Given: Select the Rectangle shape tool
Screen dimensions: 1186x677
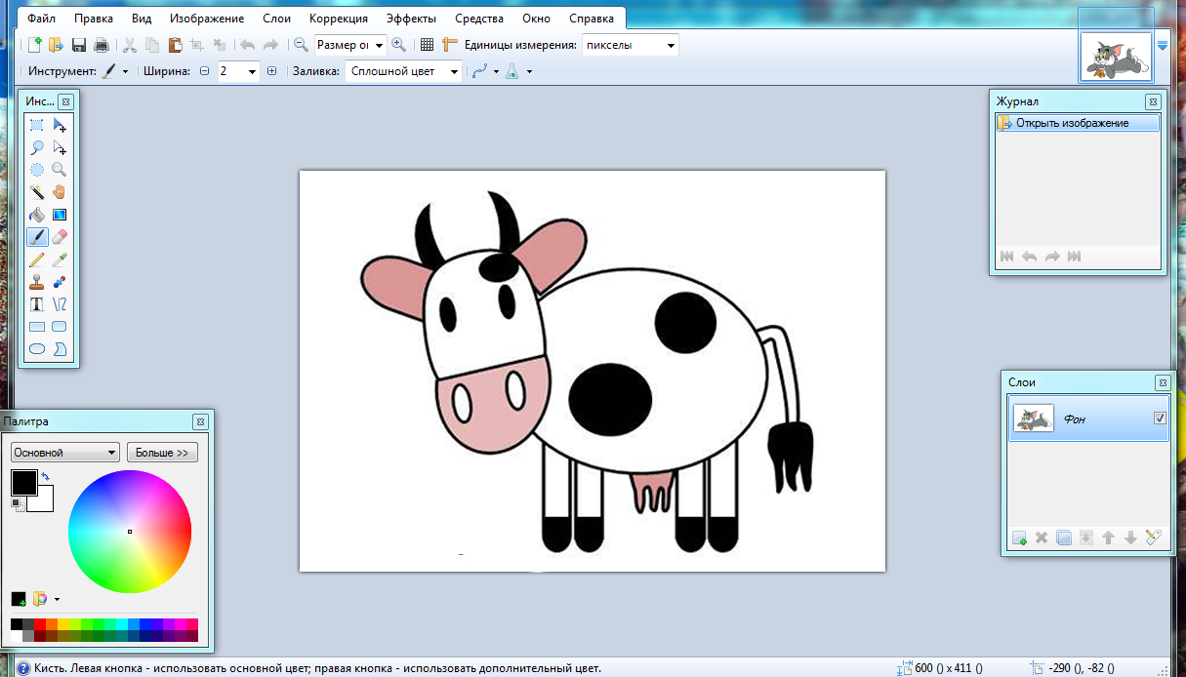Looking at the screenshot, I should (x=36, y=327).
